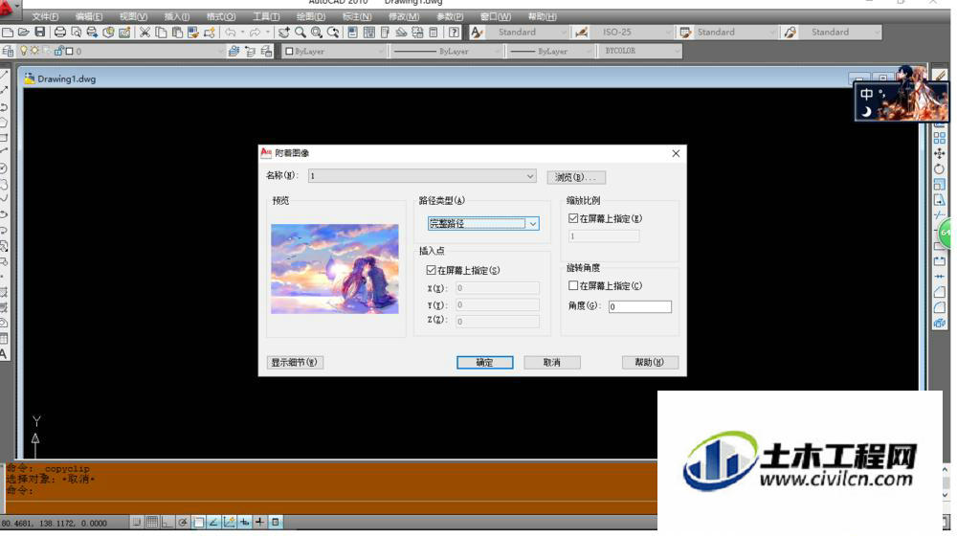Screen dimensions: 957x538
Task: Toggle Lineweight display in status bar
Action: pos(259,522)
